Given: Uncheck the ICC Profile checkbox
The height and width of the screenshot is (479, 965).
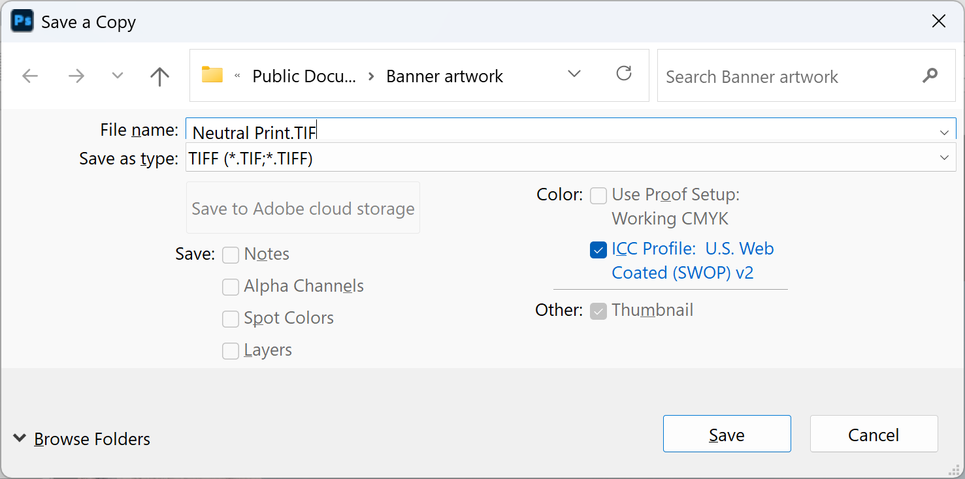Looking at the screenshot, I should [598, 249].
